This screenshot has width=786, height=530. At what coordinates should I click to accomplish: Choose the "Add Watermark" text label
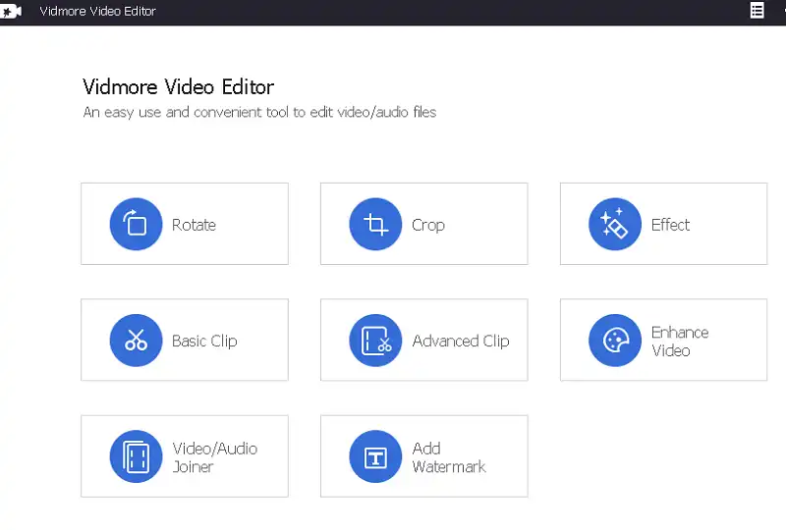448,457
